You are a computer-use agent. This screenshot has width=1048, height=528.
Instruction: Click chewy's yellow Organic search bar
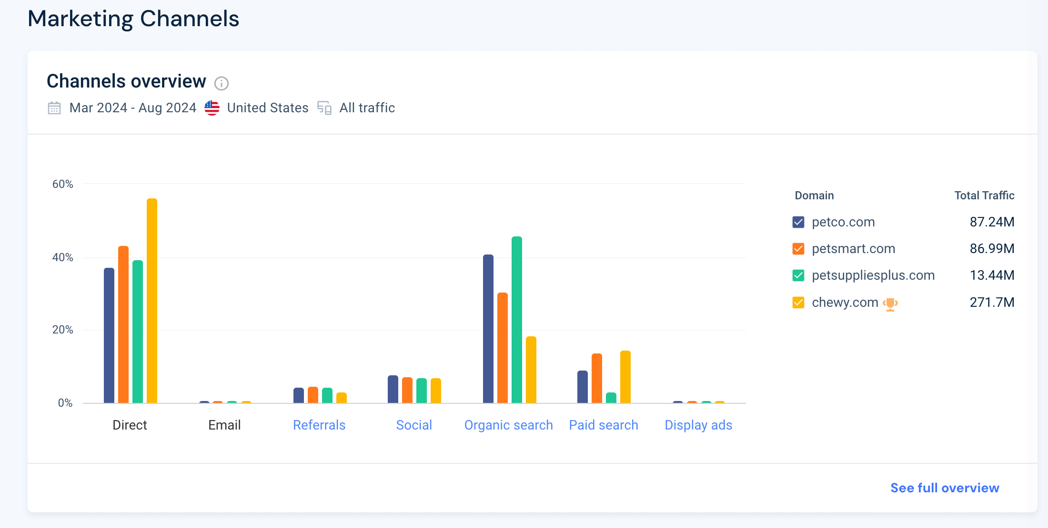click(531, 370)
